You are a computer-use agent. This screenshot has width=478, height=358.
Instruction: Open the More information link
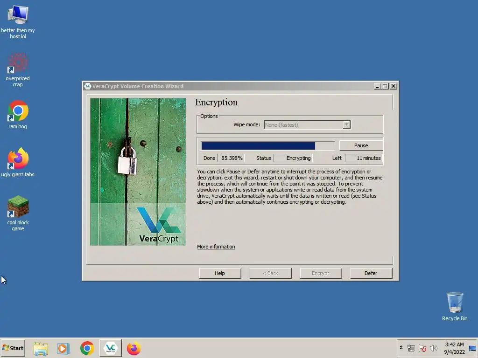click(x=216, y=247)
